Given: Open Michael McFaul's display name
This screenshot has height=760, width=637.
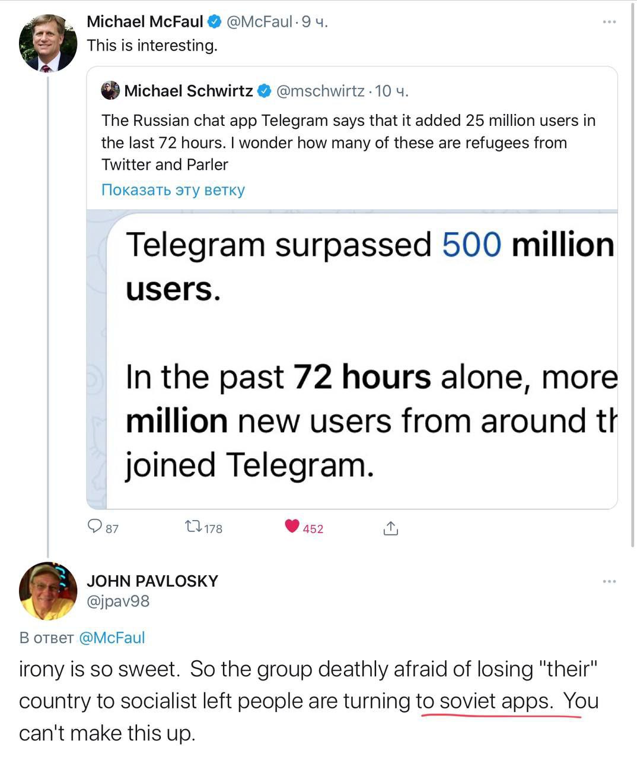Looking at the screenshot, I should (145, 22).
